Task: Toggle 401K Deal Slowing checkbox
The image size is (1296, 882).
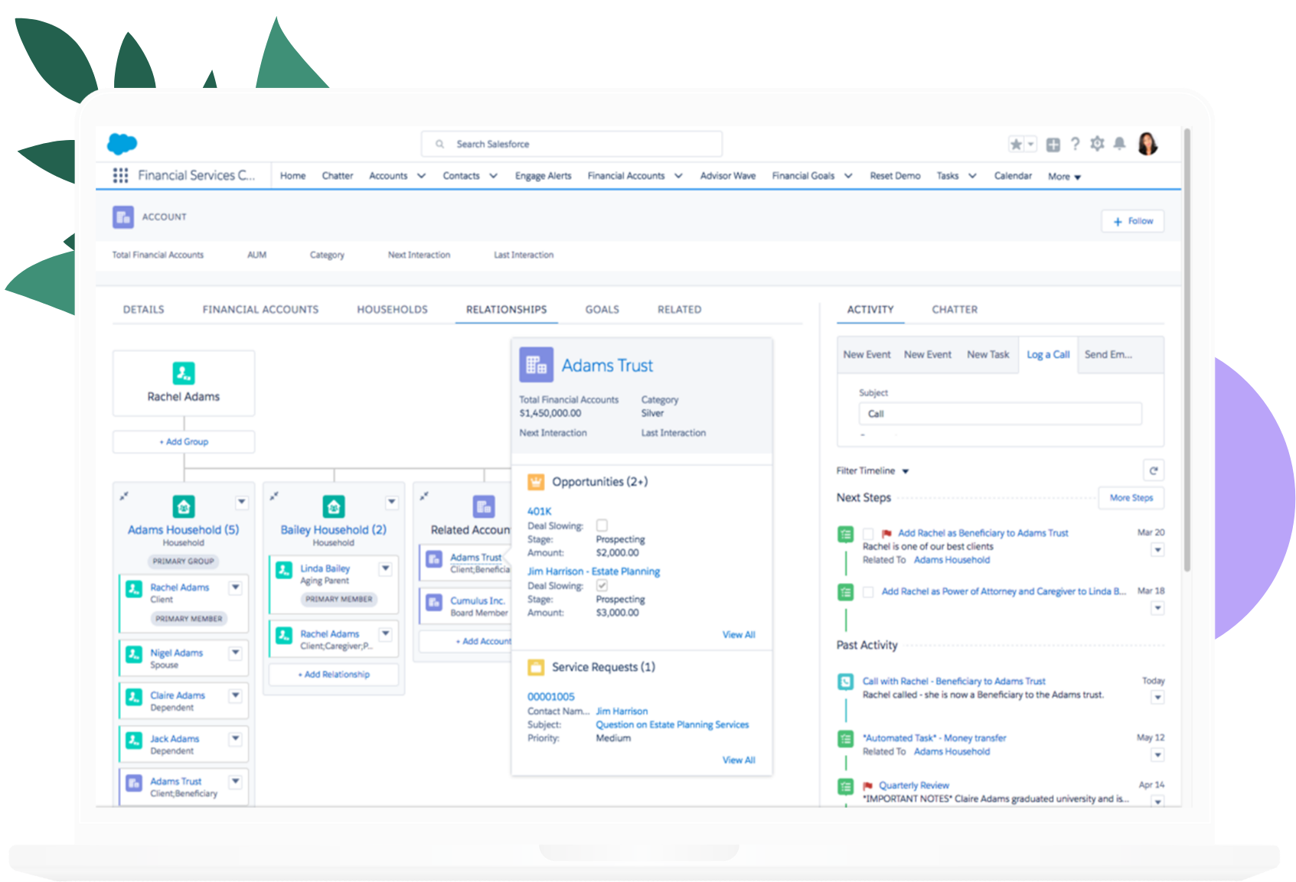Action: point(602,526)
